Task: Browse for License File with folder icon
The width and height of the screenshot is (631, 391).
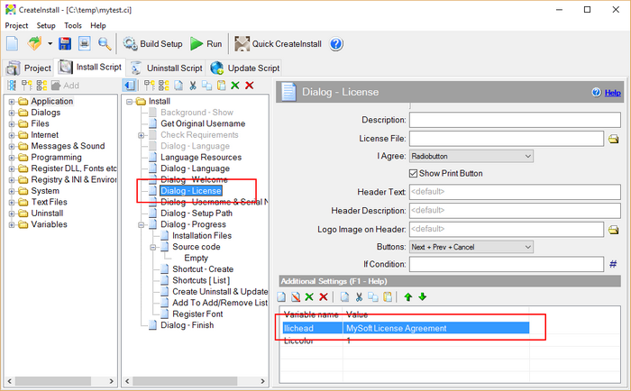Action: [x=613, y=139]
